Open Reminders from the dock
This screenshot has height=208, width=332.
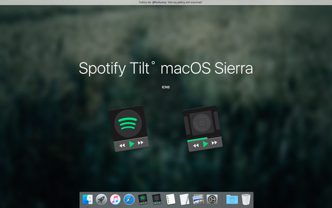(171, 199)
